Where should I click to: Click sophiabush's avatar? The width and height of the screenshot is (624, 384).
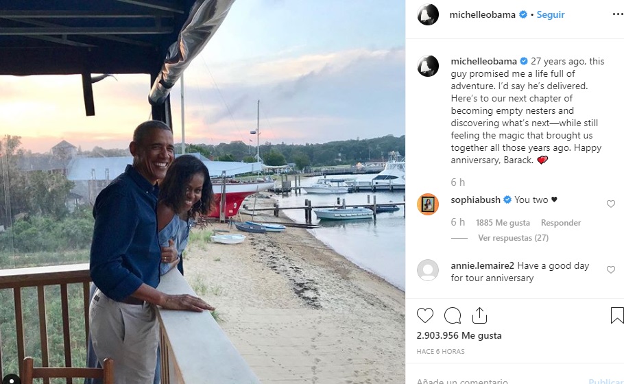[428, 204]
